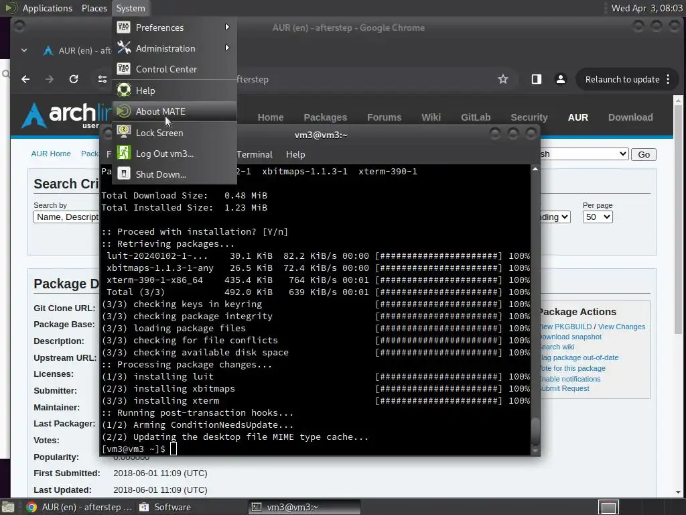This screenshot has height=515, width=686.
Task: Choose Log Out vm3 entry
Action: [174, 154]
